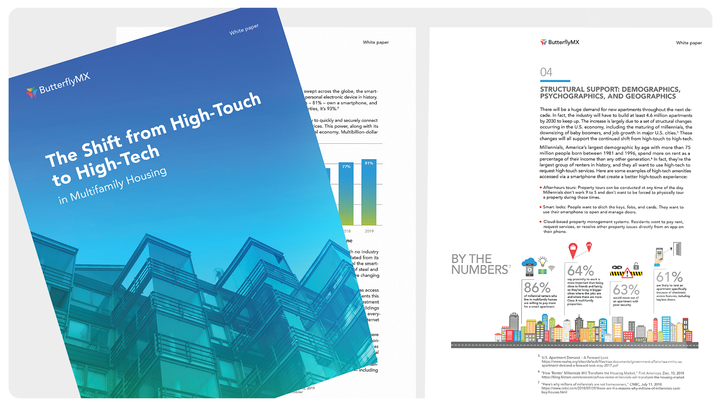Click the 'STRUCTURAL SUPPORT' section heading
Screen dimensions: 721x406
click(610, 93)
